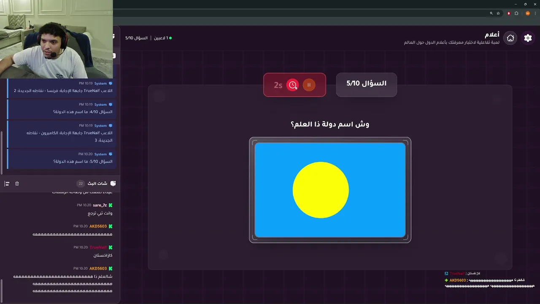Click Kick icon beside TrueNaif
Screen dimensions: 540x304
point(111,247)
